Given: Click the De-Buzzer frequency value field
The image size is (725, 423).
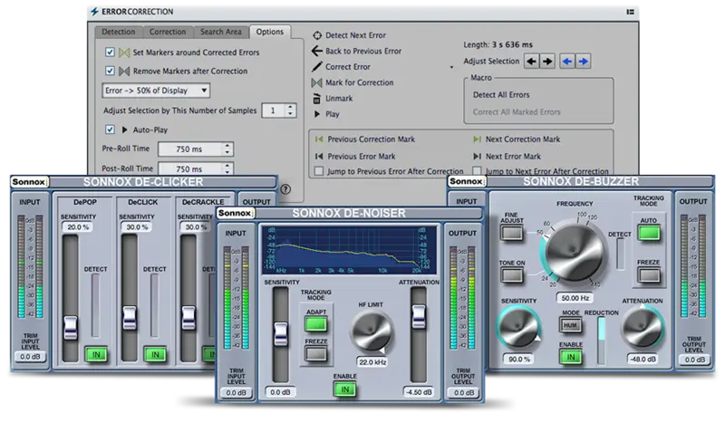Looking at the screenshot, I should tap(575, 297).
